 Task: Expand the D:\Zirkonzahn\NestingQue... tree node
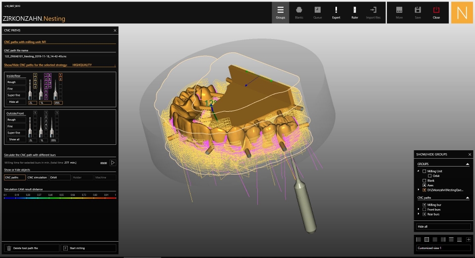pos(419,190)
